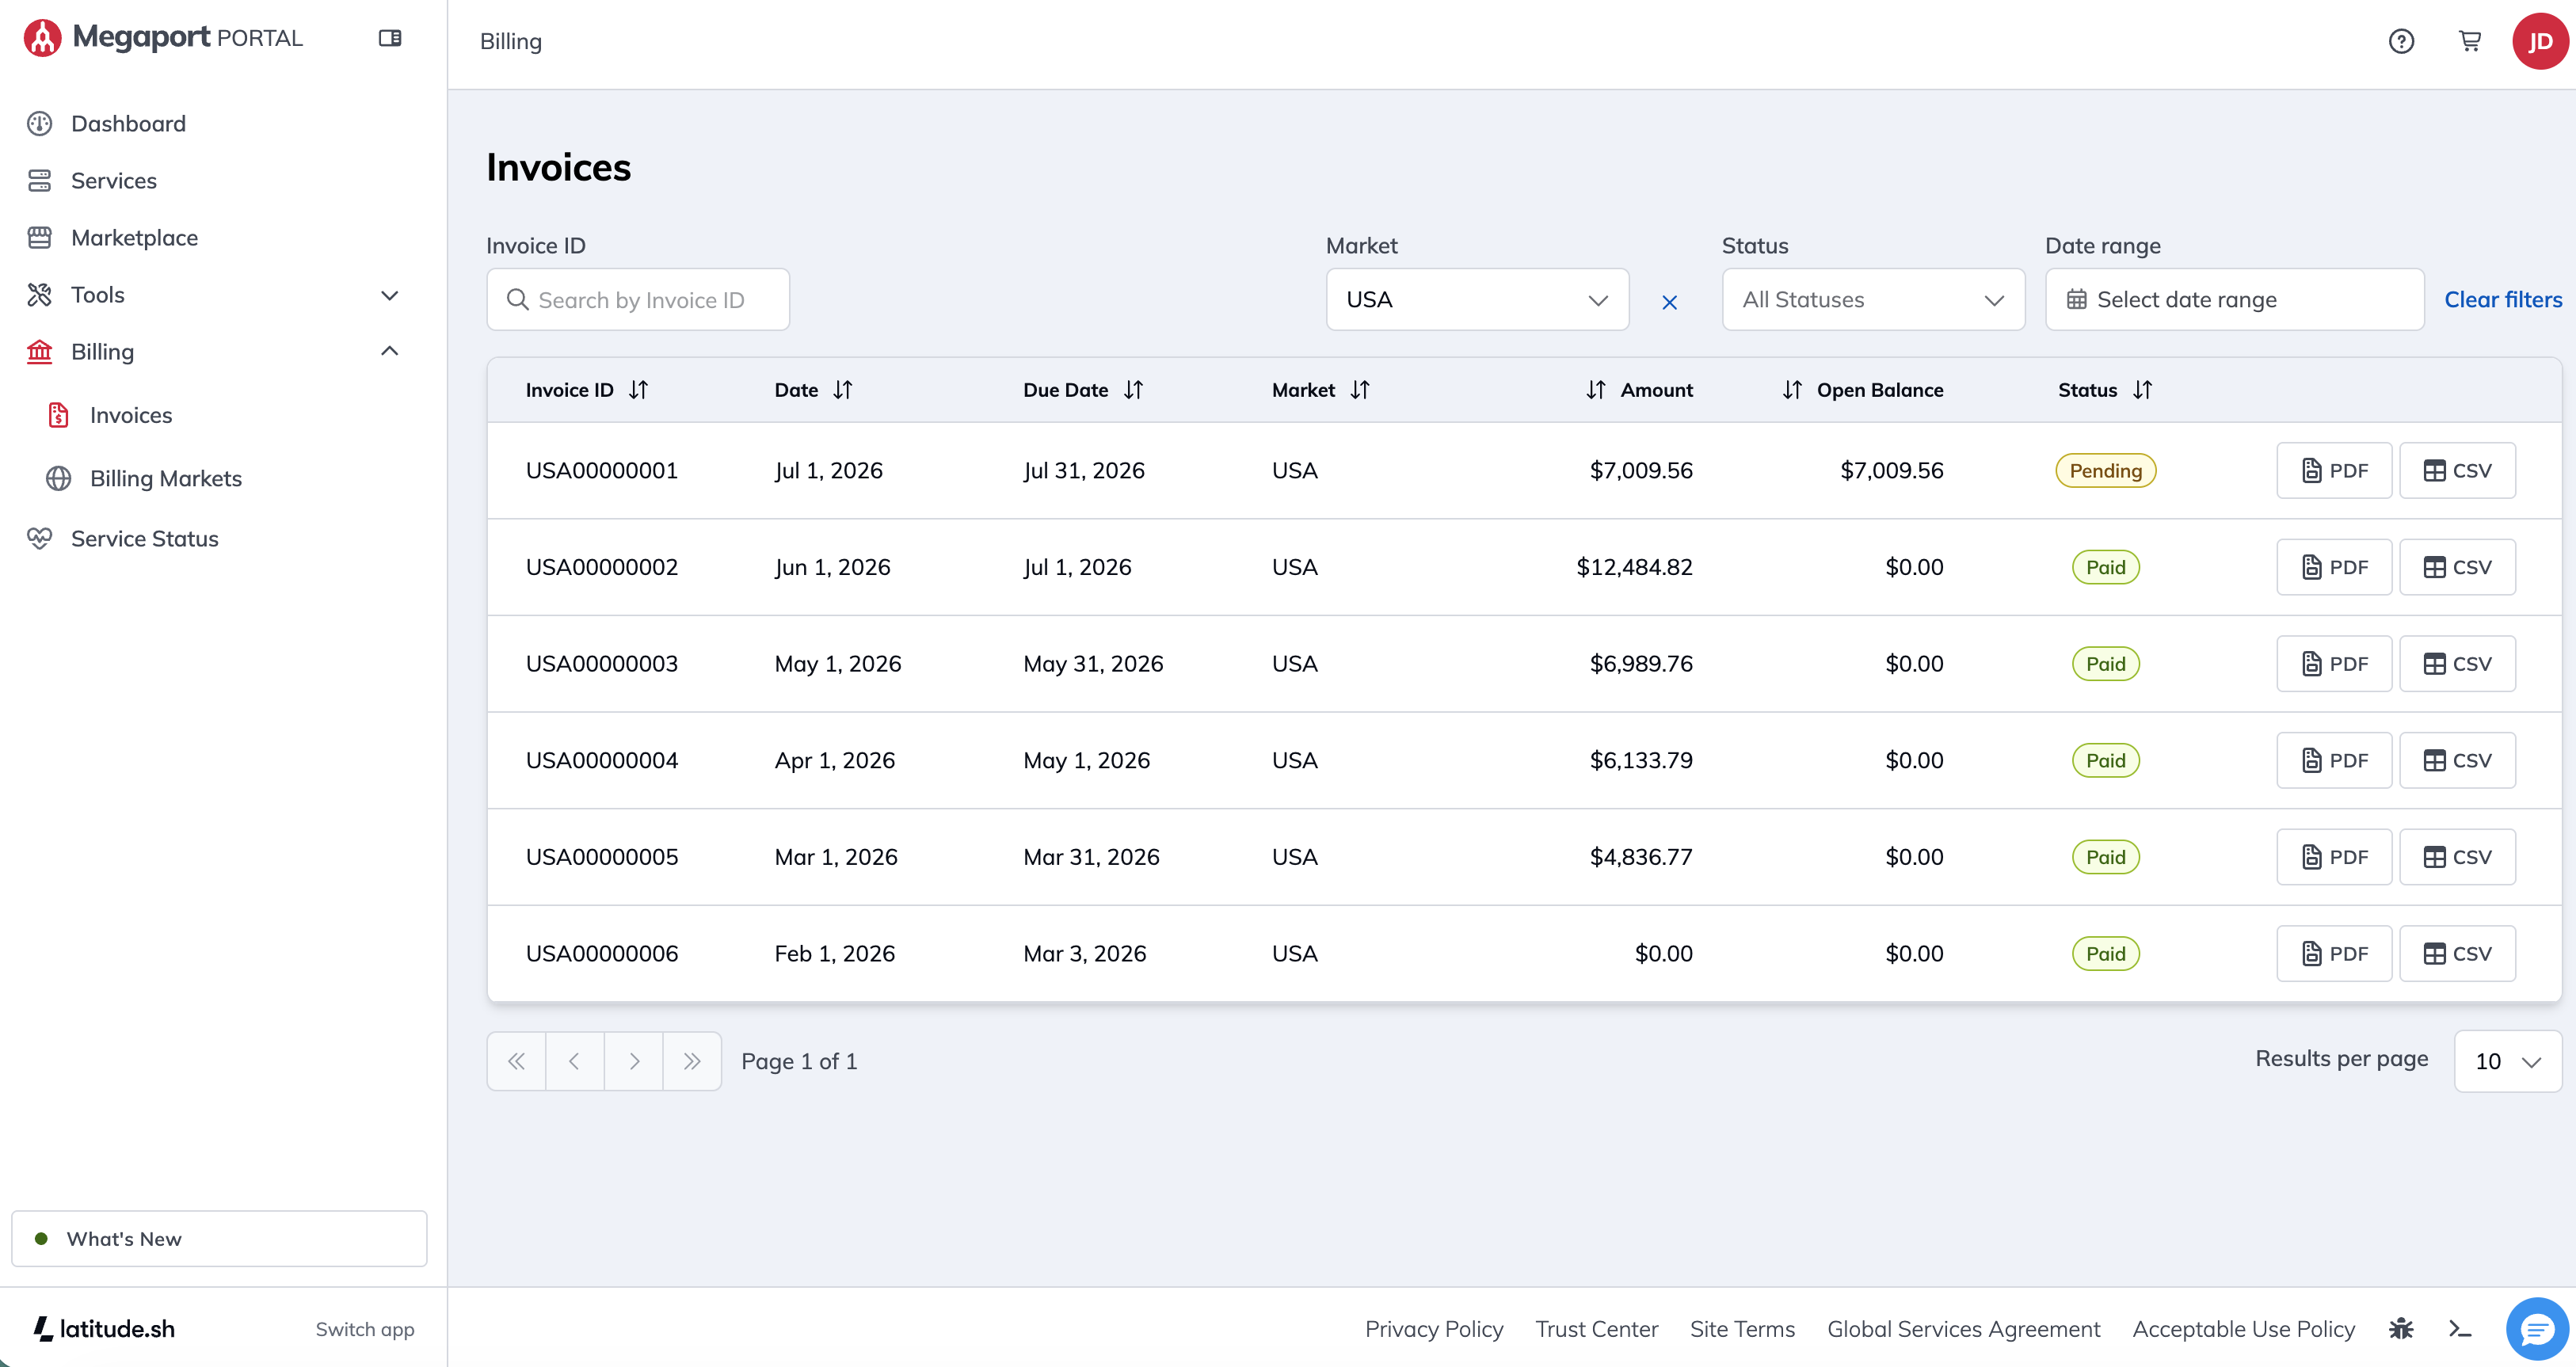
Task: Open Trust Center link
Action: [x=1597, y=1329]
